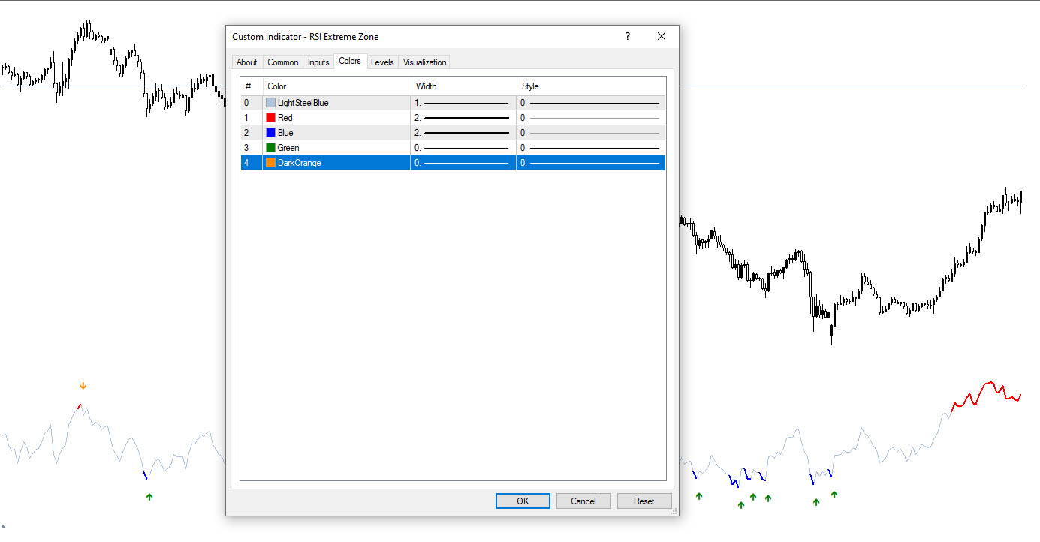Open the Common tab

(283, 62)
